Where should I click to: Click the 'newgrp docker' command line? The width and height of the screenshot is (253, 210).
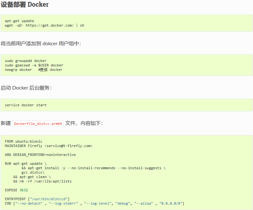coord(34,70)
